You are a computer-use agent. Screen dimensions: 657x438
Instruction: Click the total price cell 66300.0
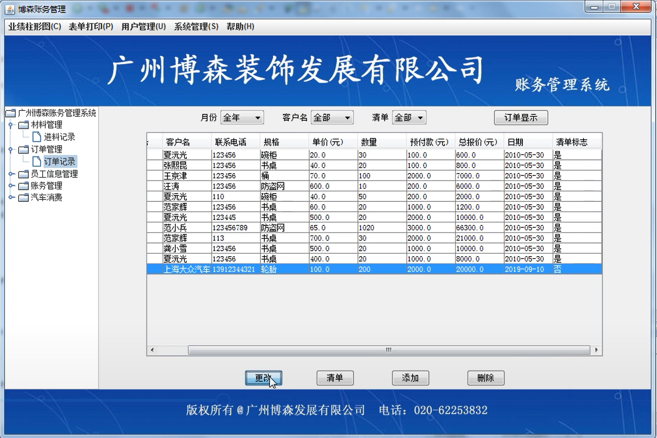pyautogui.click(x=479, y=228)
